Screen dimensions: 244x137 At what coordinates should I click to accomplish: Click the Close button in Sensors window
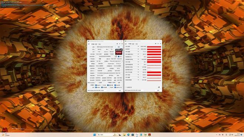158,90
